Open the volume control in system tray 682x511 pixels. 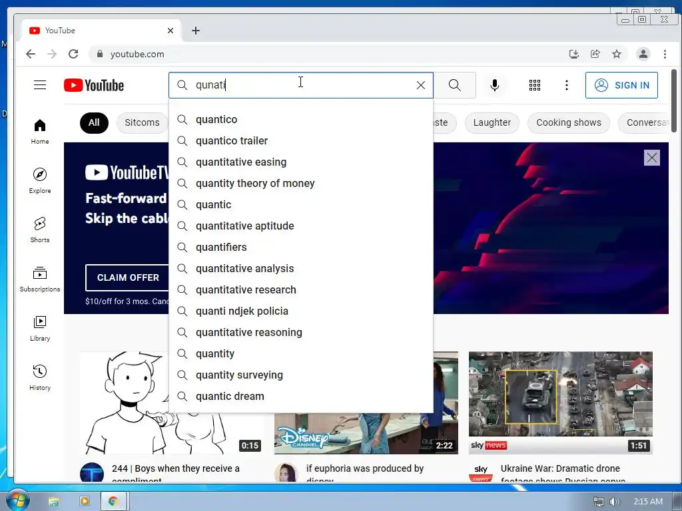point(614,502)
